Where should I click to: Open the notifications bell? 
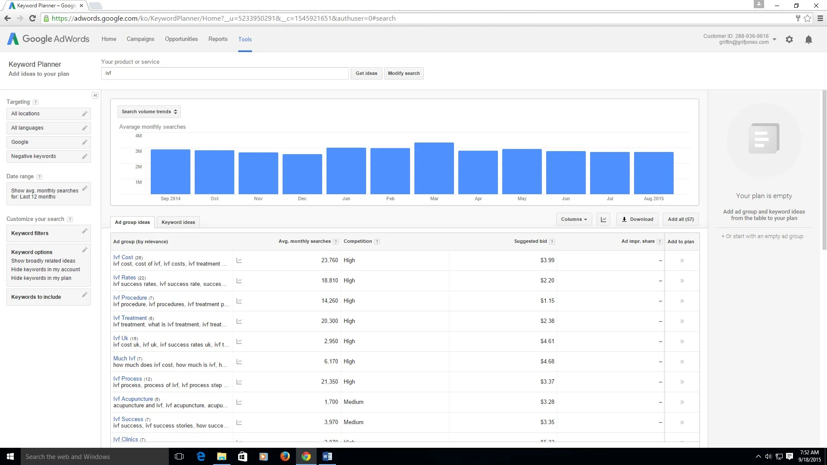click(808, 40)
